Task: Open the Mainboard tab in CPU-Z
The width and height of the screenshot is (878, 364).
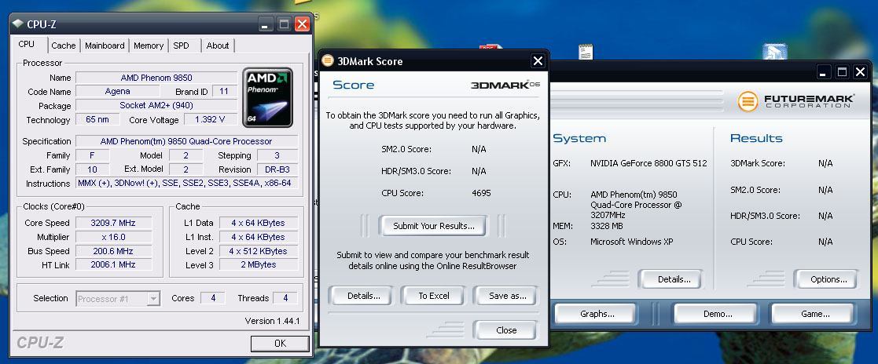Action: (x=105, y=45)
